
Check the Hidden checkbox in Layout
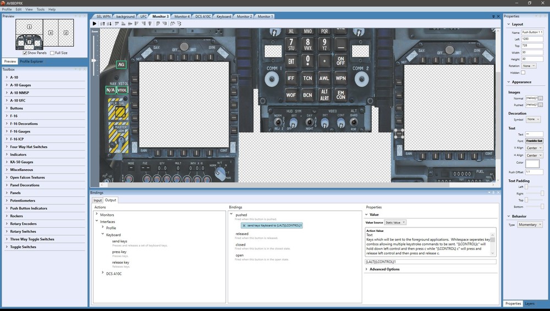(523, 73)
